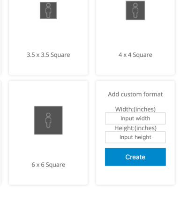Click the "6 x 6 Square" label

48,165
